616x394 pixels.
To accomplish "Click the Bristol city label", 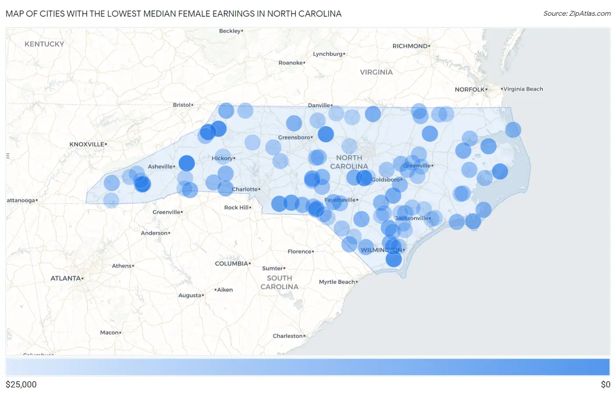I will coord(182,105).
